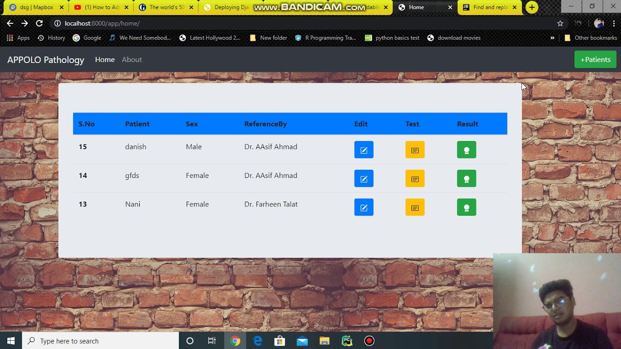Open Test icon for patient danish
The image size is (621, 349).
pyautogui.click(x=415, y=150)
